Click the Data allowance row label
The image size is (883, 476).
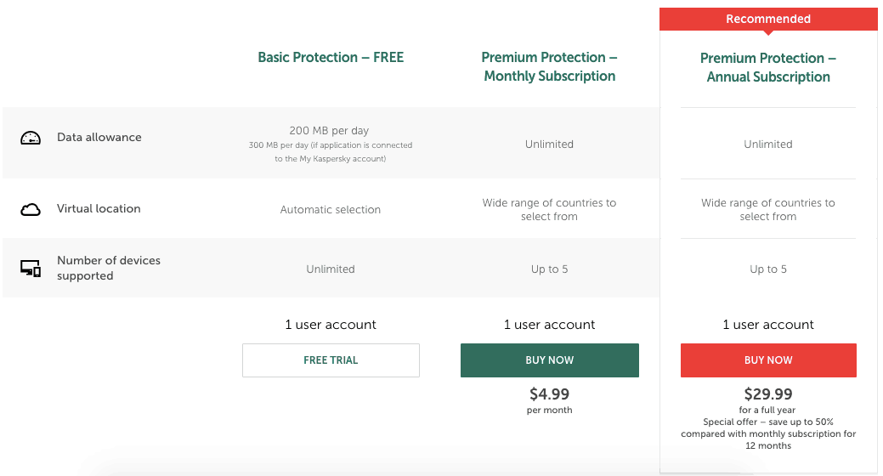(99, 138)
